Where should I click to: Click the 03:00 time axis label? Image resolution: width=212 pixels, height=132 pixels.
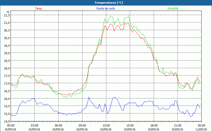[x=35, y=126]
